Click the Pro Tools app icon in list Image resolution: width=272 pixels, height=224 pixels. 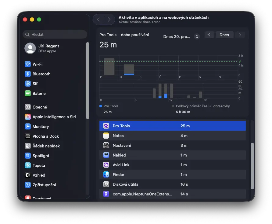pos(106,126)
